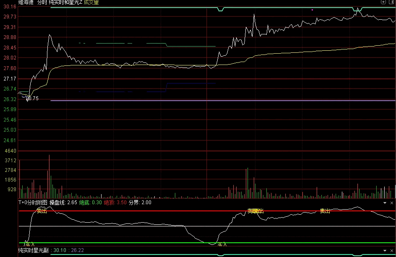396x257 pixels.
Task: Close the 纯实时星光副 indicator panel
Action: [x=392, y=250]
